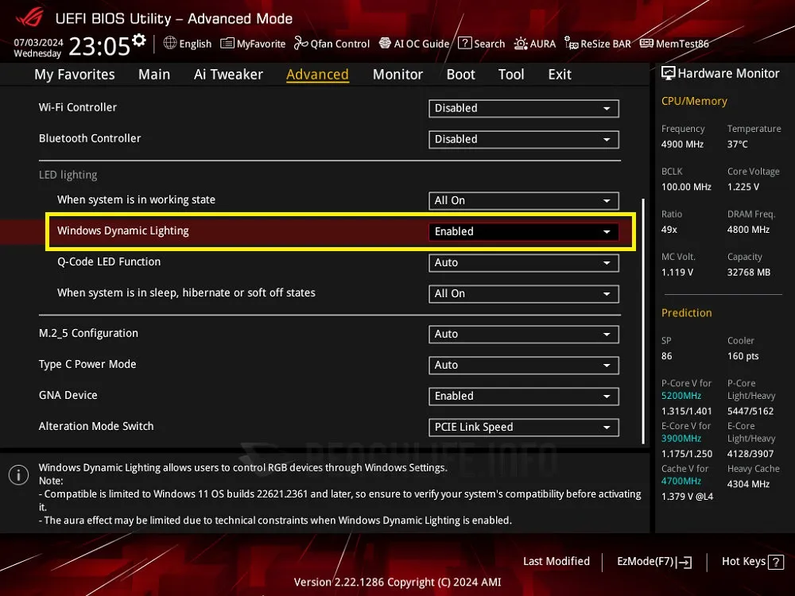Open the Q-Code LED Function dropdown
Image resolution: width=795 pixels, height=596 pixels.
click(x=524, y=263)
